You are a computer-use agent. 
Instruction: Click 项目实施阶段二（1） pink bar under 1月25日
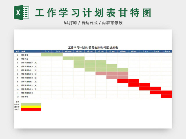(101, 73)
